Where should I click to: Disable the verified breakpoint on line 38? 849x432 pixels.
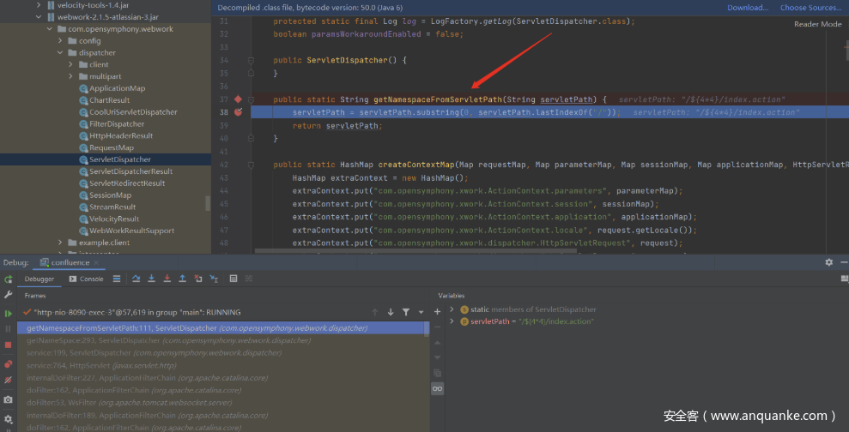coord(238,112)
